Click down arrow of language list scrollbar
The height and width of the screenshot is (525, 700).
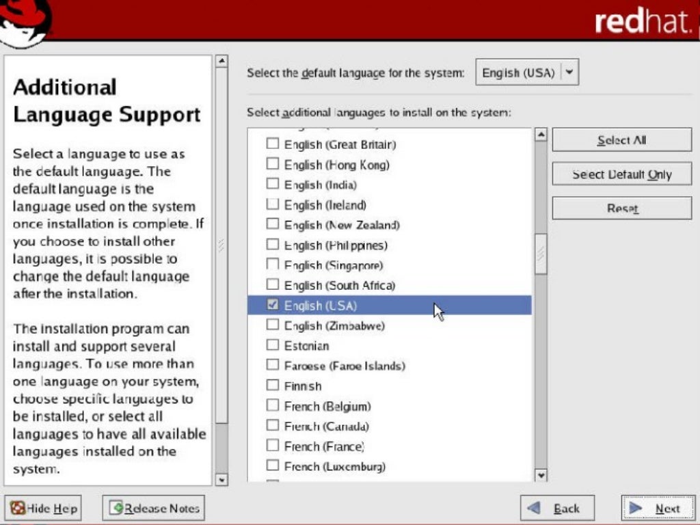pos(541,476)
